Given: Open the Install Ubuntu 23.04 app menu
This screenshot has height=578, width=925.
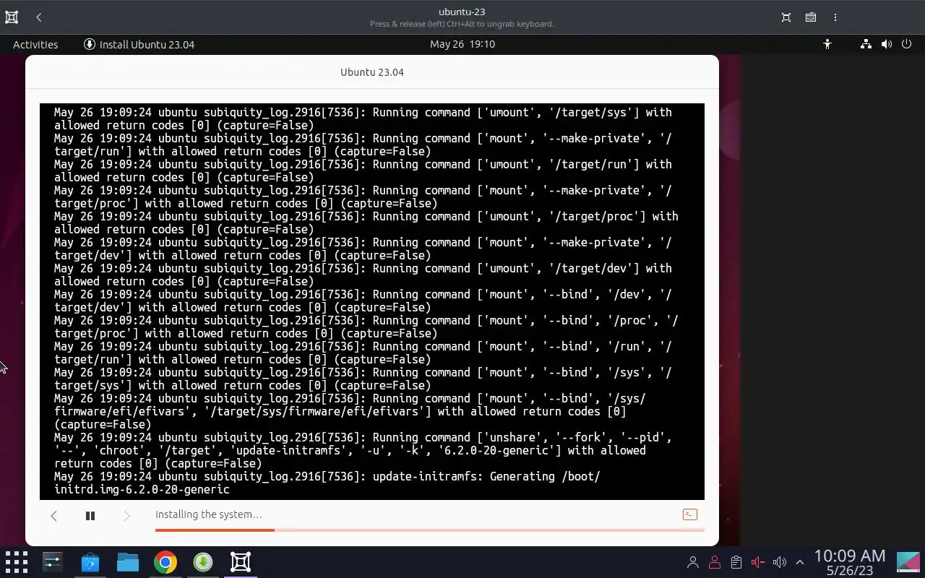Looking at the screenshot, I should tap(139, 44).
